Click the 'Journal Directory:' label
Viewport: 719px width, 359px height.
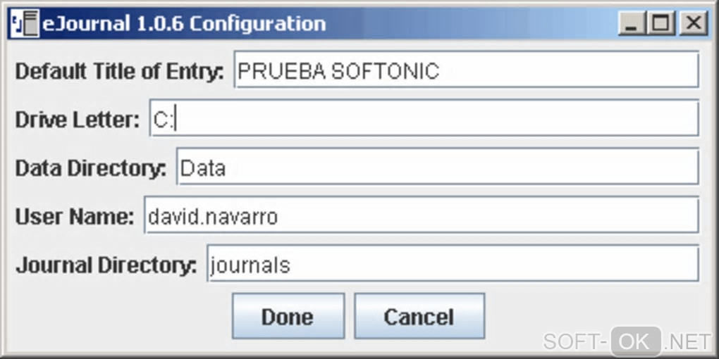pyautogui.click(x=106, y=265)
